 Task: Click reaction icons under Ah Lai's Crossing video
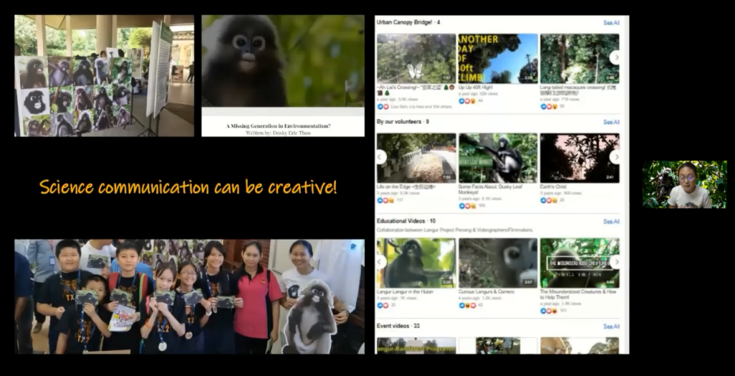tap(384, 106)
